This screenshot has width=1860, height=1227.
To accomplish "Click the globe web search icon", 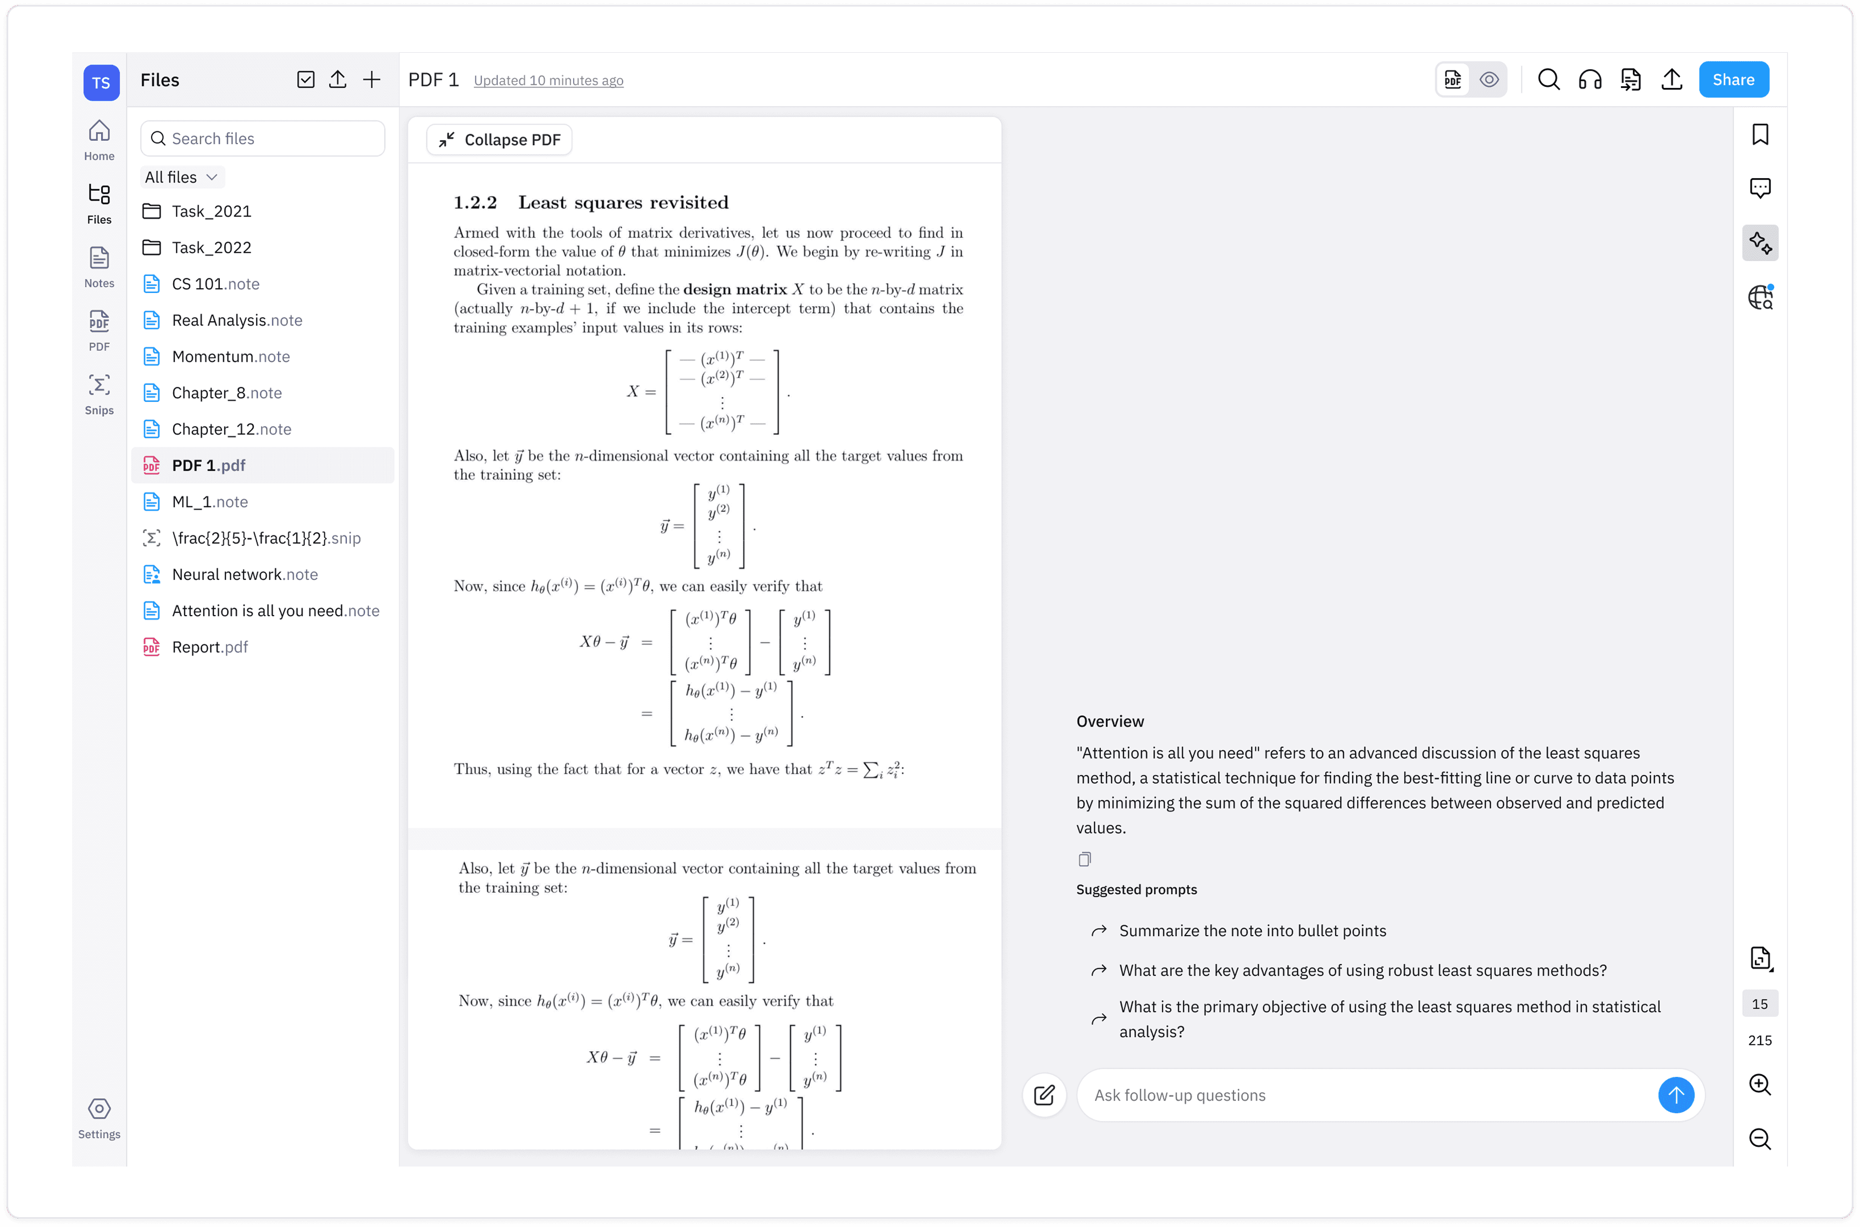I will tap(1760, 297).
